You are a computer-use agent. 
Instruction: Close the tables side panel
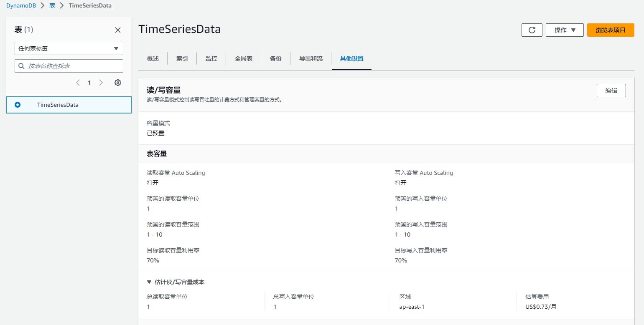click(x=118, y=30)
